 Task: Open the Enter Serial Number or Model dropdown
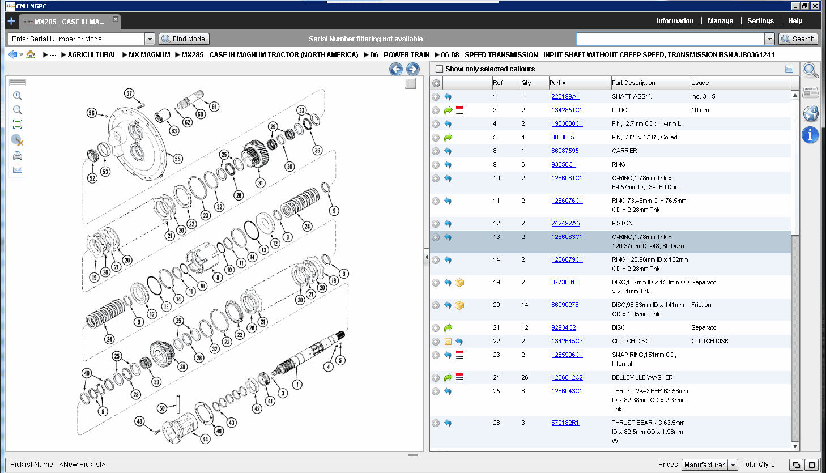150,39
